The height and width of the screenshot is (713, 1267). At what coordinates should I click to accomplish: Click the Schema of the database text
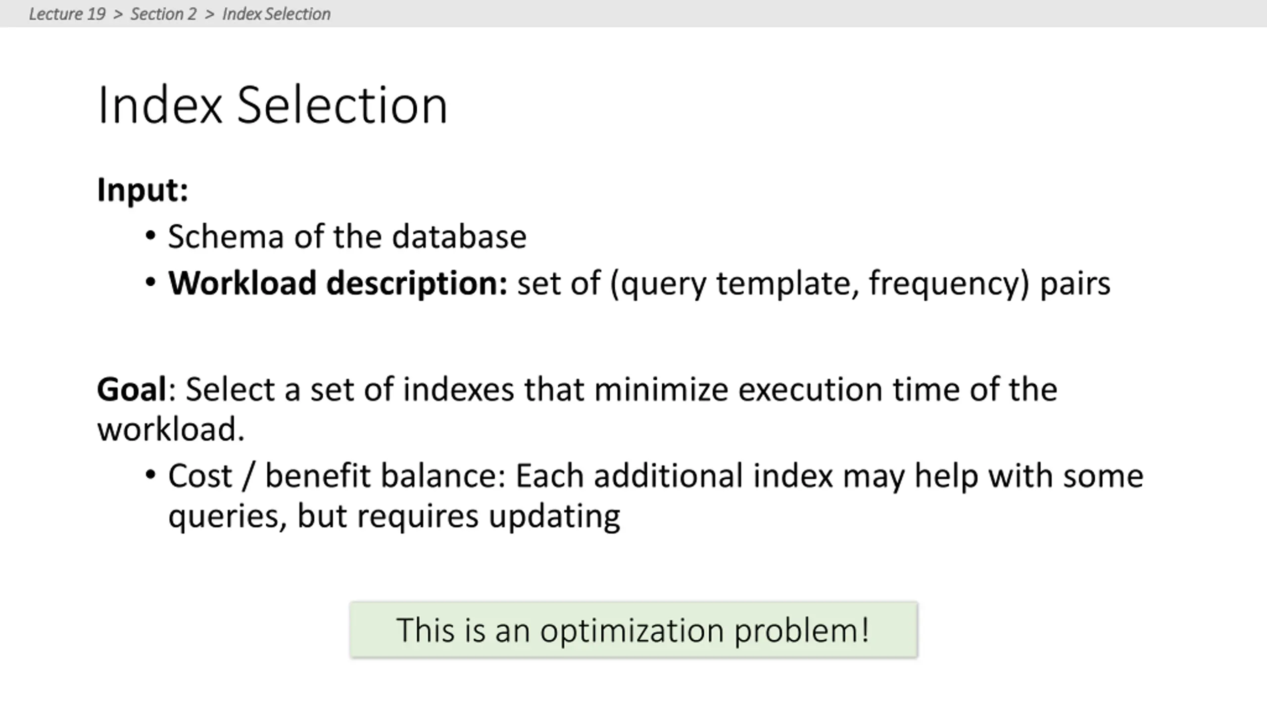pos(347,236)
